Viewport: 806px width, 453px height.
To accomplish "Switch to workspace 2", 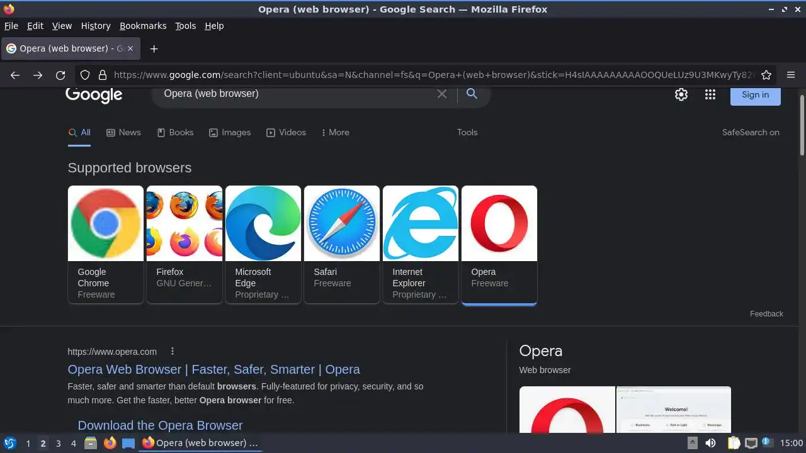I will (x=43, y=444).
